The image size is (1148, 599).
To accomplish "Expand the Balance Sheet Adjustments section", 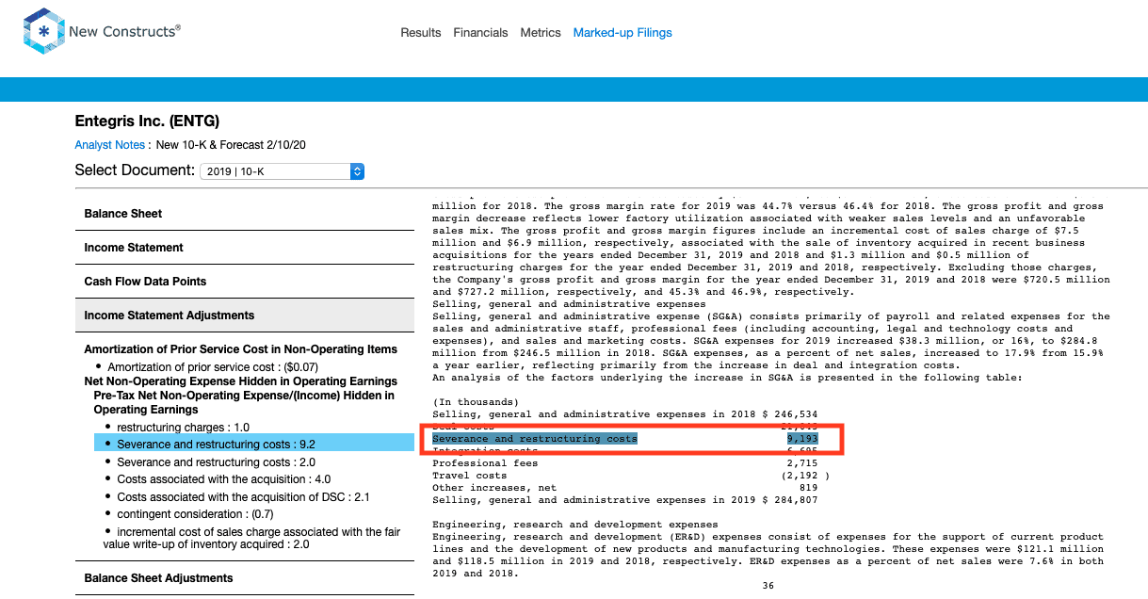I will 245,578.
